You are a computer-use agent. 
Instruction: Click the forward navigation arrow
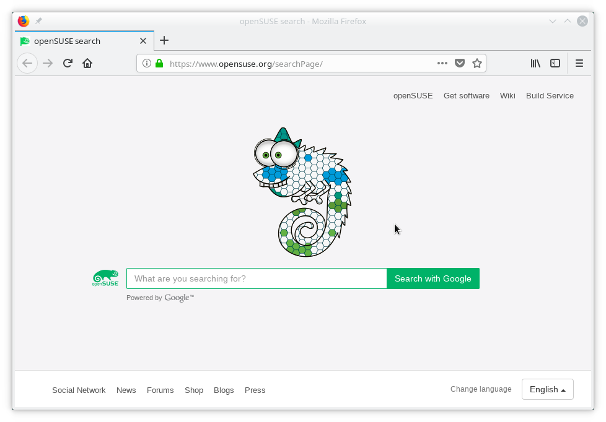(48, 63)
